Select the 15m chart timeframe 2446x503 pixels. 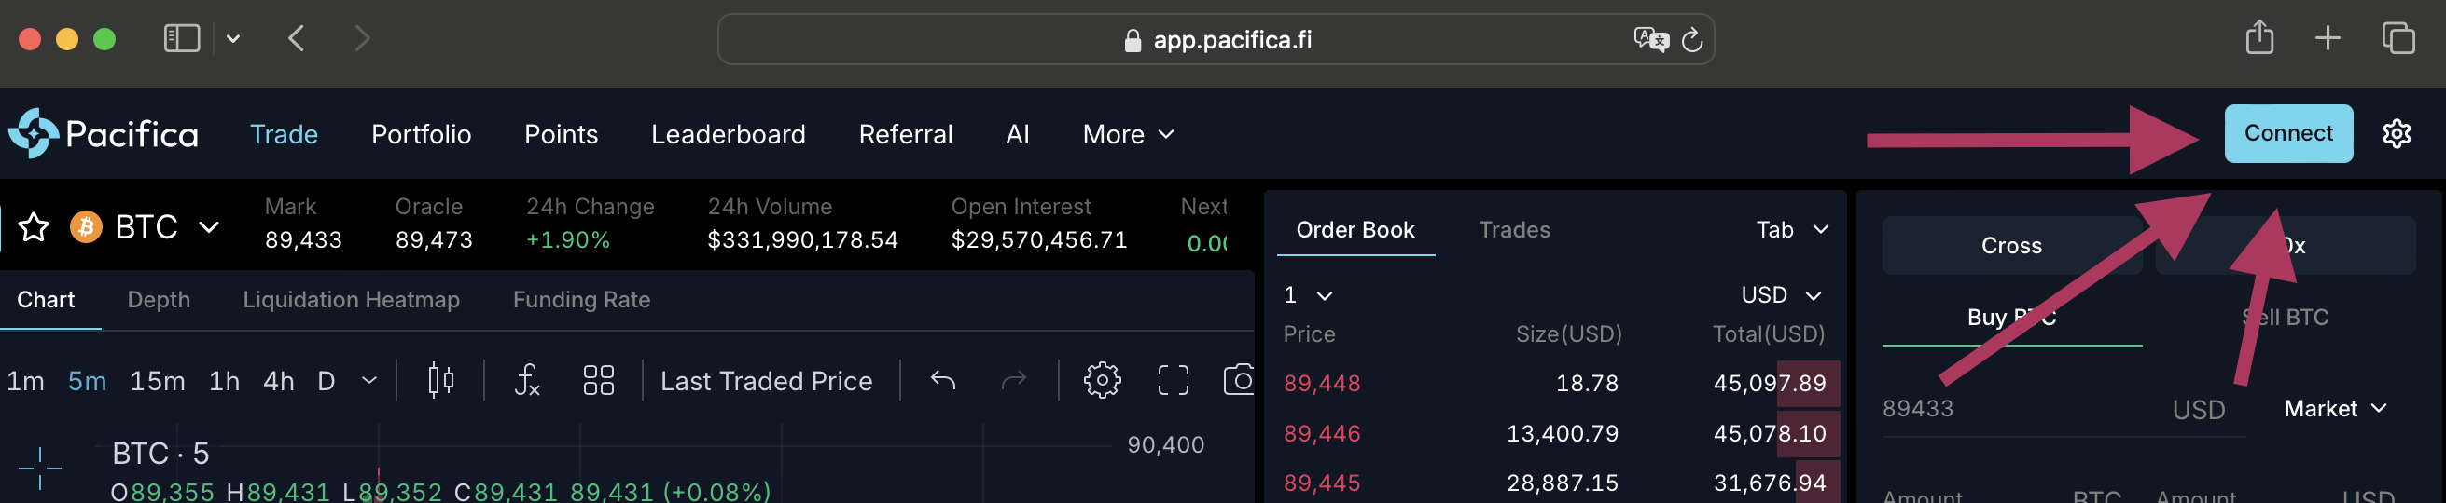[157, 382]
